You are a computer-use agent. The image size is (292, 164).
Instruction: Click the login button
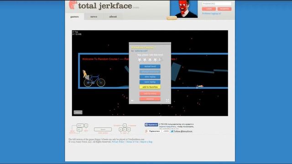coord(209,9)
